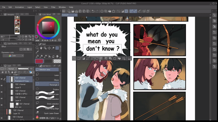
Task: Choose the Ellipse sub tool
Action: (47, 79)
